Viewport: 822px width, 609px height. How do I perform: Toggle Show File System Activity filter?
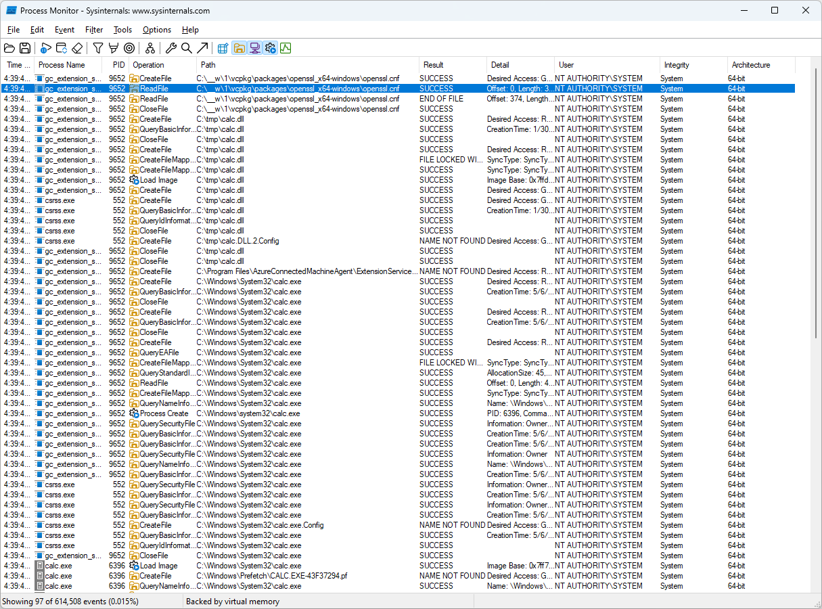(x=239, y=48)
